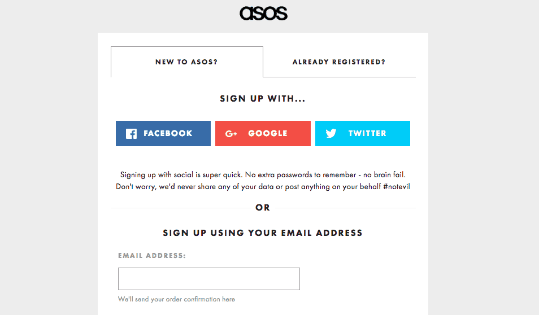
Task: Click the Google plus 'G+' icon
Action: coord(231,134)
